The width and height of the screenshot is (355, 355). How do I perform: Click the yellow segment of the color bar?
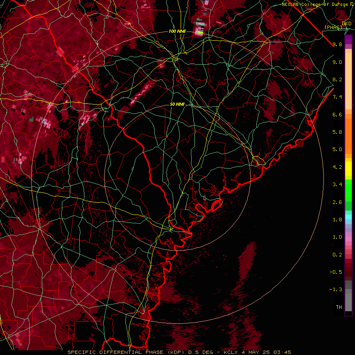pos(348,169)
